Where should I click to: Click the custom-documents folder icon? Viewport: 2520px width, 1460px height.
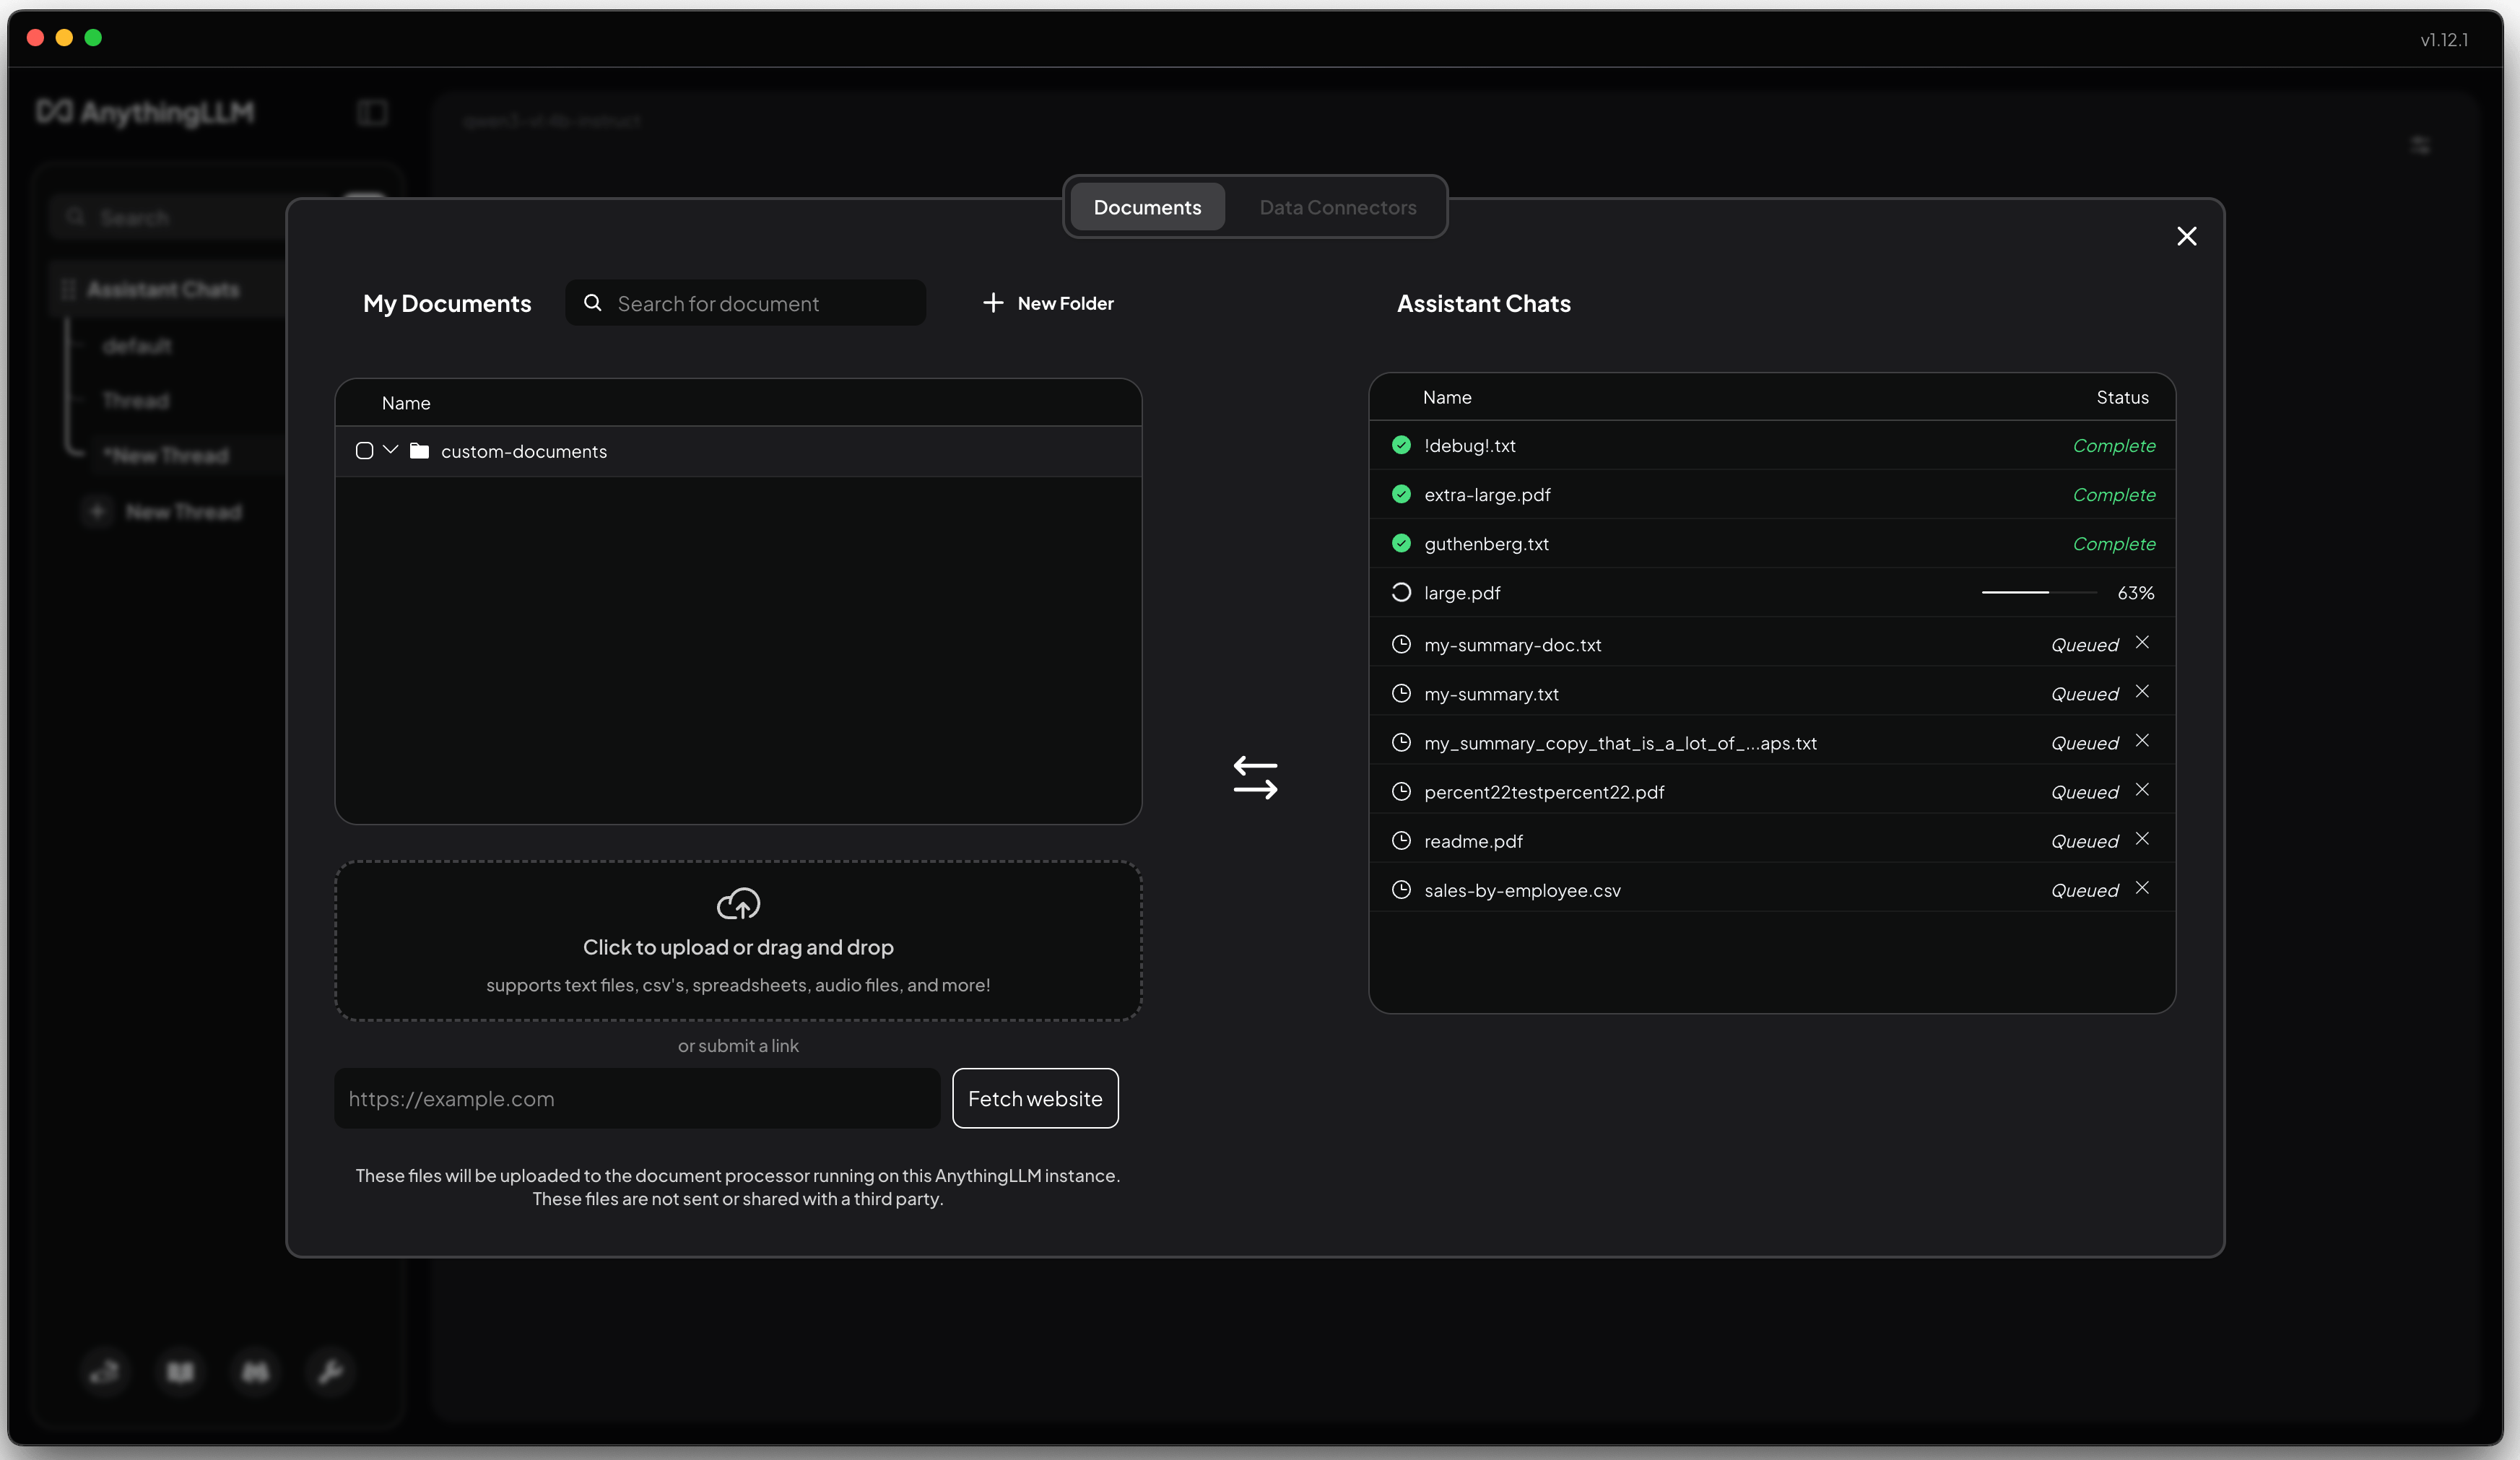tap(420, 451)
